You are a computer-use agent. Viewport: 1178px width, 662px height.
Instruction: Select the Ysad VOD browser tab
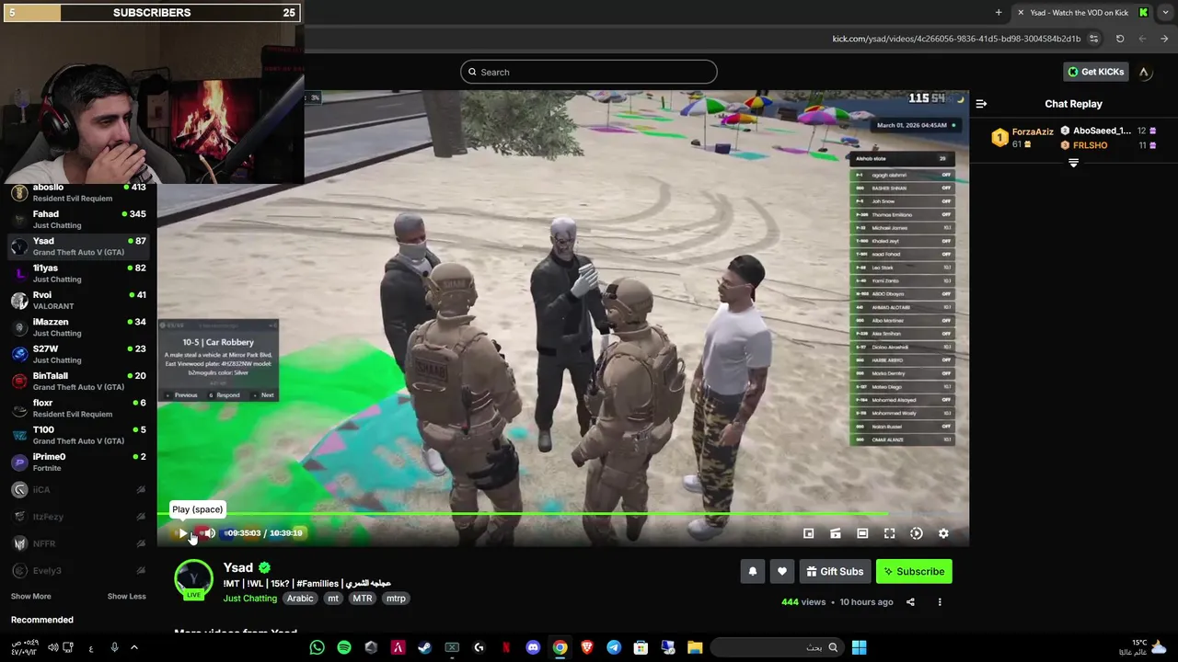point(1082,12)
